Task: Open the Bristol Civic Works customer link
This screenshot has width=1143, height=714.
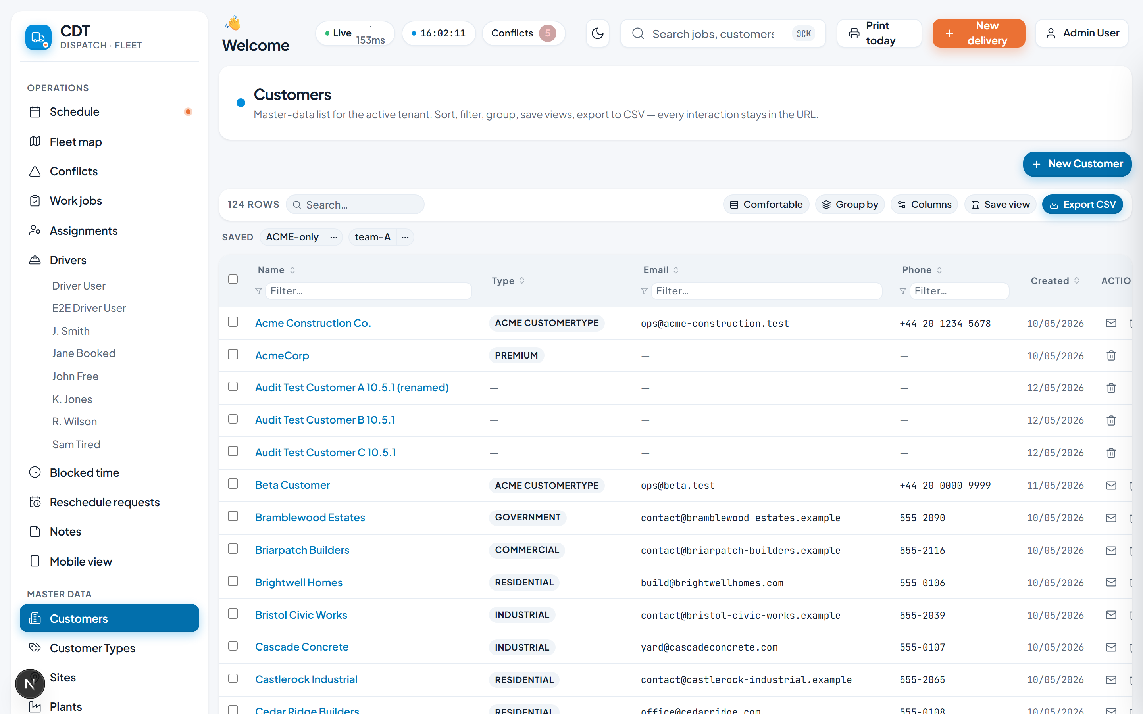Action: tap(301, 615)
